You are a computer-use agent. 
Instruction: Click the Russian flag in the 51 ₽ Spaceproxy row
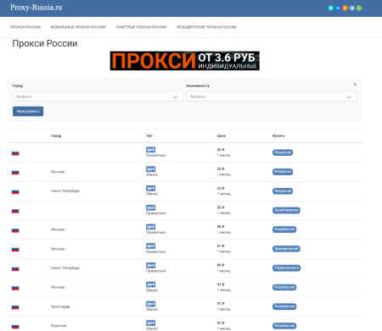(15, 250)
